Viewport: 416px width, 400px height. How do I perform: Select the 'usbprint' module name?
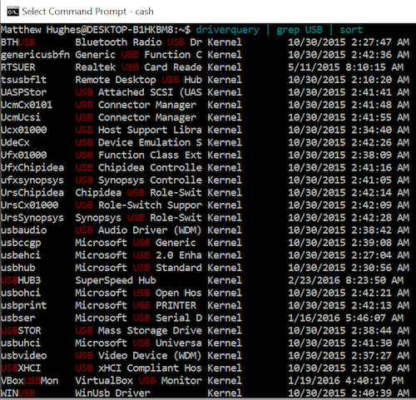click(x=23, y=305)
